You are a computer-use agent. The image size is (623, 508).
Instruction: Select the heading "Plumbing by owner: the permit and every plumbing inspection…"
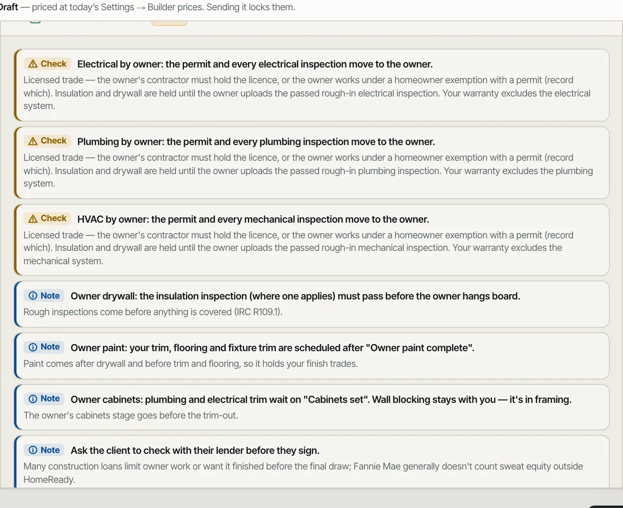(256, 142)
